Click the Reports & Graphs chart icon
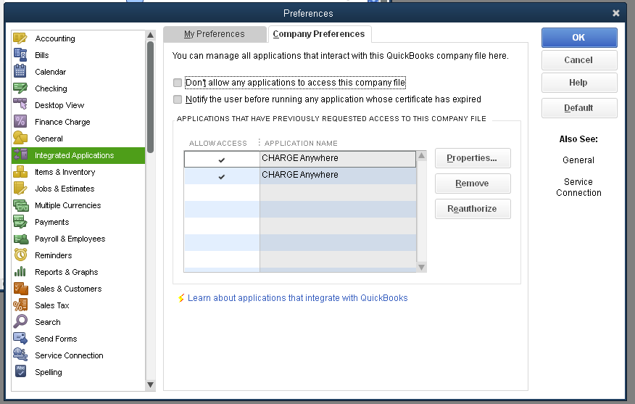Screen dimensions: 635x404 click(x=20, y=272)
